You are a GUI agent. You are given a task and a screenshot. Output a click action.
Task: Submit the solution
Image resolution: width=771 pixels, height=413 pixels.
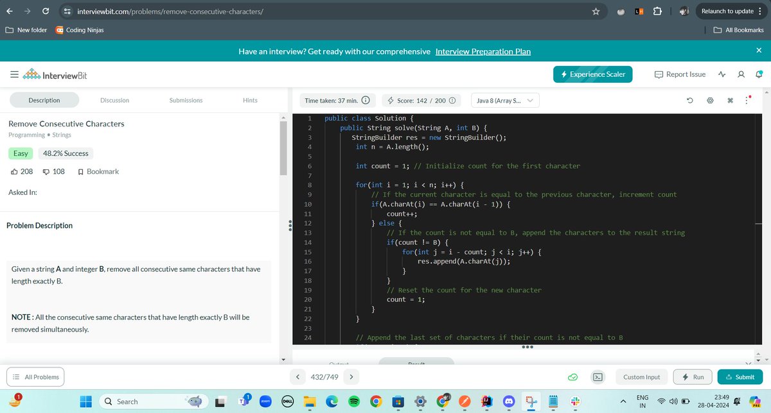(x=740, y=377)
